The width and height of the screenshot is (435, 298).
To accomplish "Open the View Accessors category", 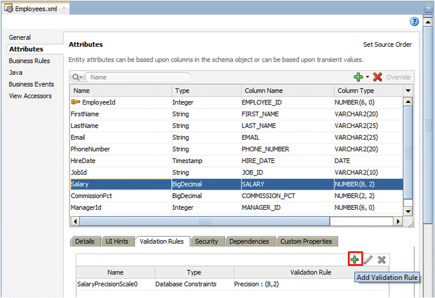I will coord(30,96).
